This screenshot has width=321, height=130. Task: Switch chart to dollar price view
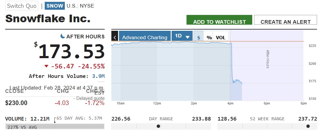click(x=199, y=37)
